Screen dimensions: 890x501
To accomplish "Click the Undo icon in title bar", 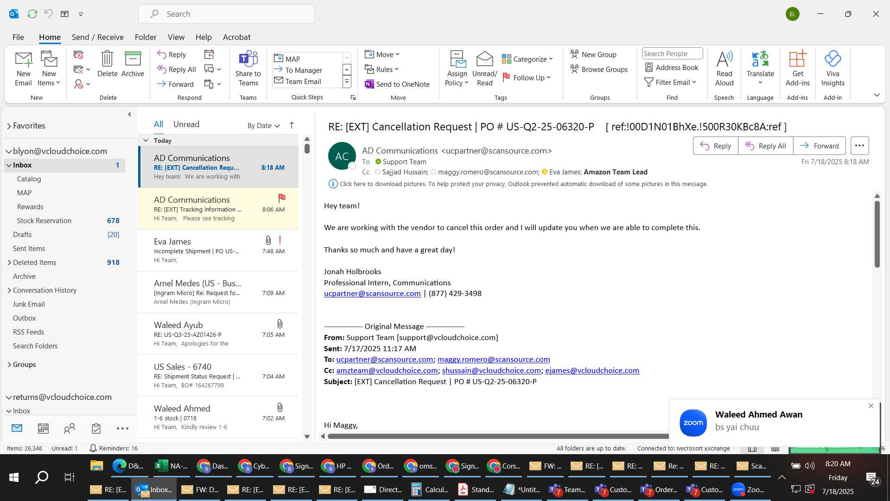I will [x=48, y=14].
